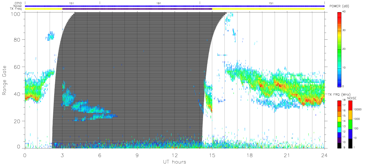
Task: Click the "100" label on NOISE scale
Action: [356, 128]
